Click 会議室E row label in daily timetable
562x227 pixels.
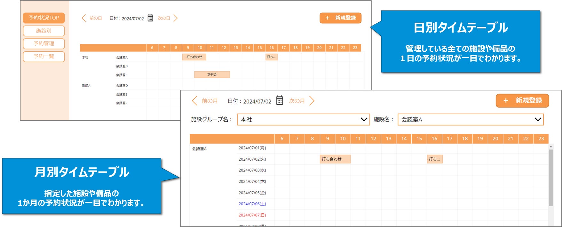(x=122, y=94)
